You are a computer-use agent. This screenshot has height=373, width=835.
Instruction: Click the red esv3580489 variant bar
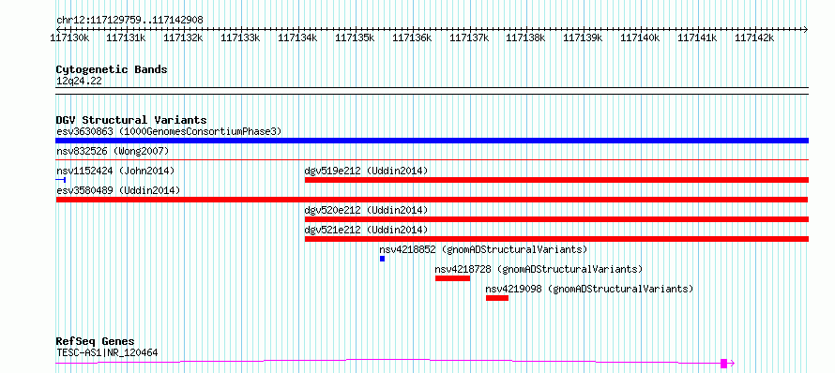tap(432, 200)
